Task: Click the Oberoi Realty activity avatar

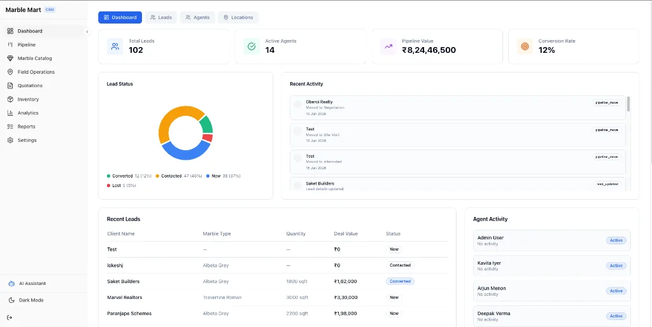Action: [298, 104]
